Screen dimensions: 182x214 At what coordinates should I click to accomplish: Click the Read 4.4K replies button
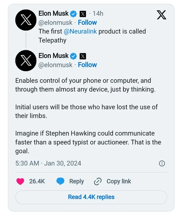91,197
